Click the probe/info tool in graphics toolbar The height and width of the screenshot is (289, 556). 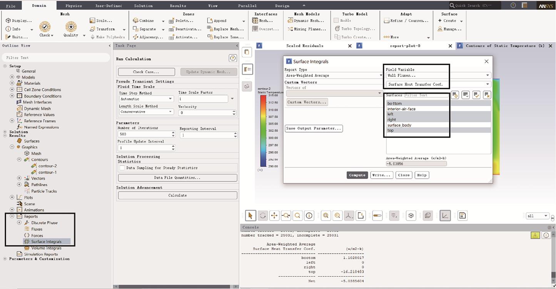coord(309,216)
